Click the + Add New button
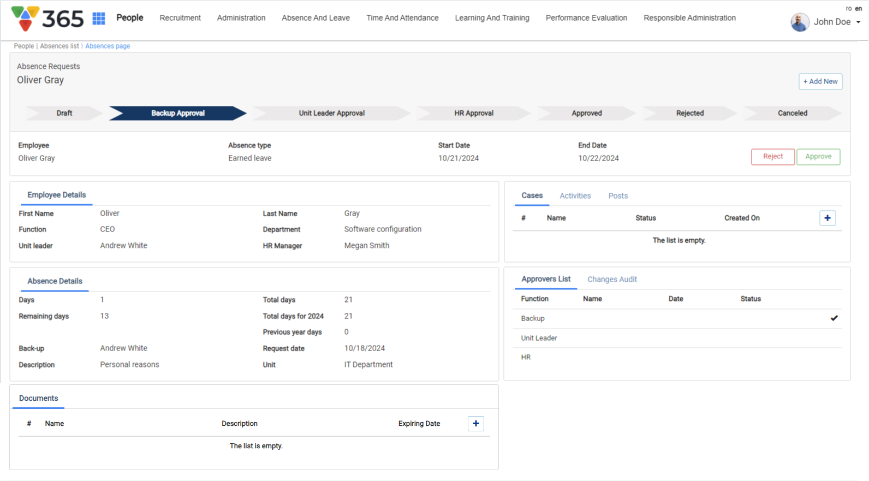Screen dimensions: 869x481 [x=820, y=81]
